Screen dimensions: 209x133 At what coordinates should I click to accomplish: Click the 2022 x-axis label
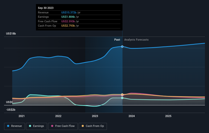tap(58, 116)
